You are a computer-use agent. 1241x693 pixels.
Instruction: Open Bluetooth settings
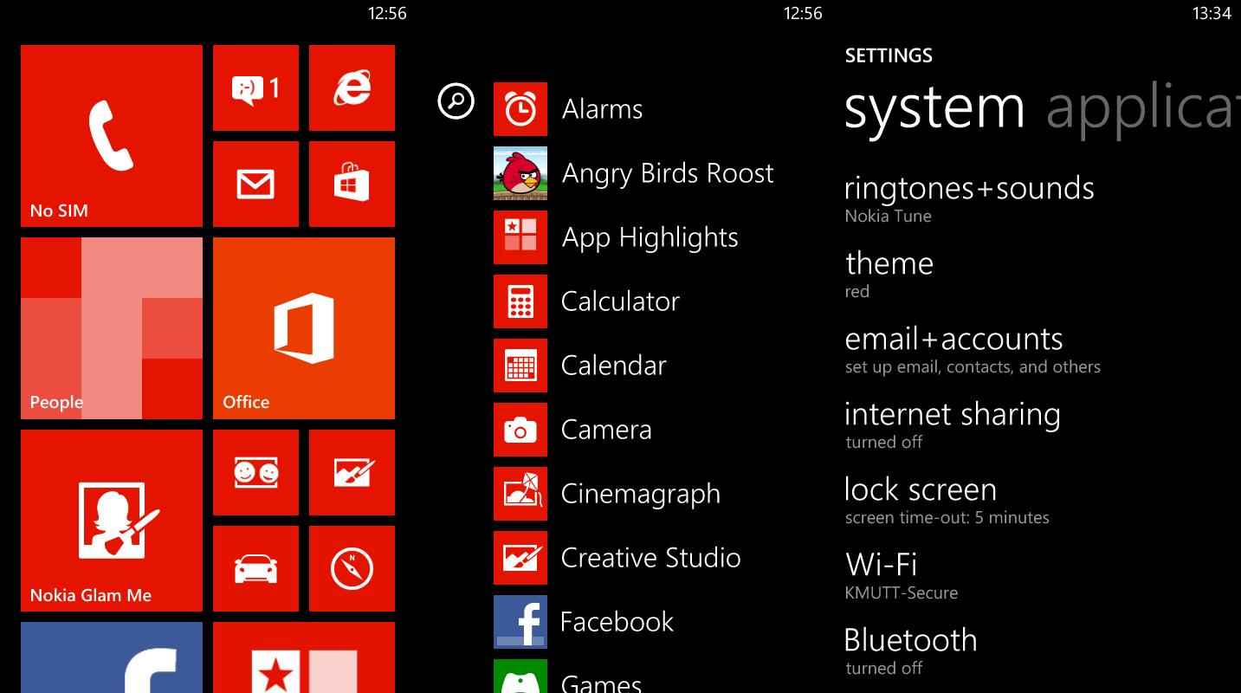point(911,651)
